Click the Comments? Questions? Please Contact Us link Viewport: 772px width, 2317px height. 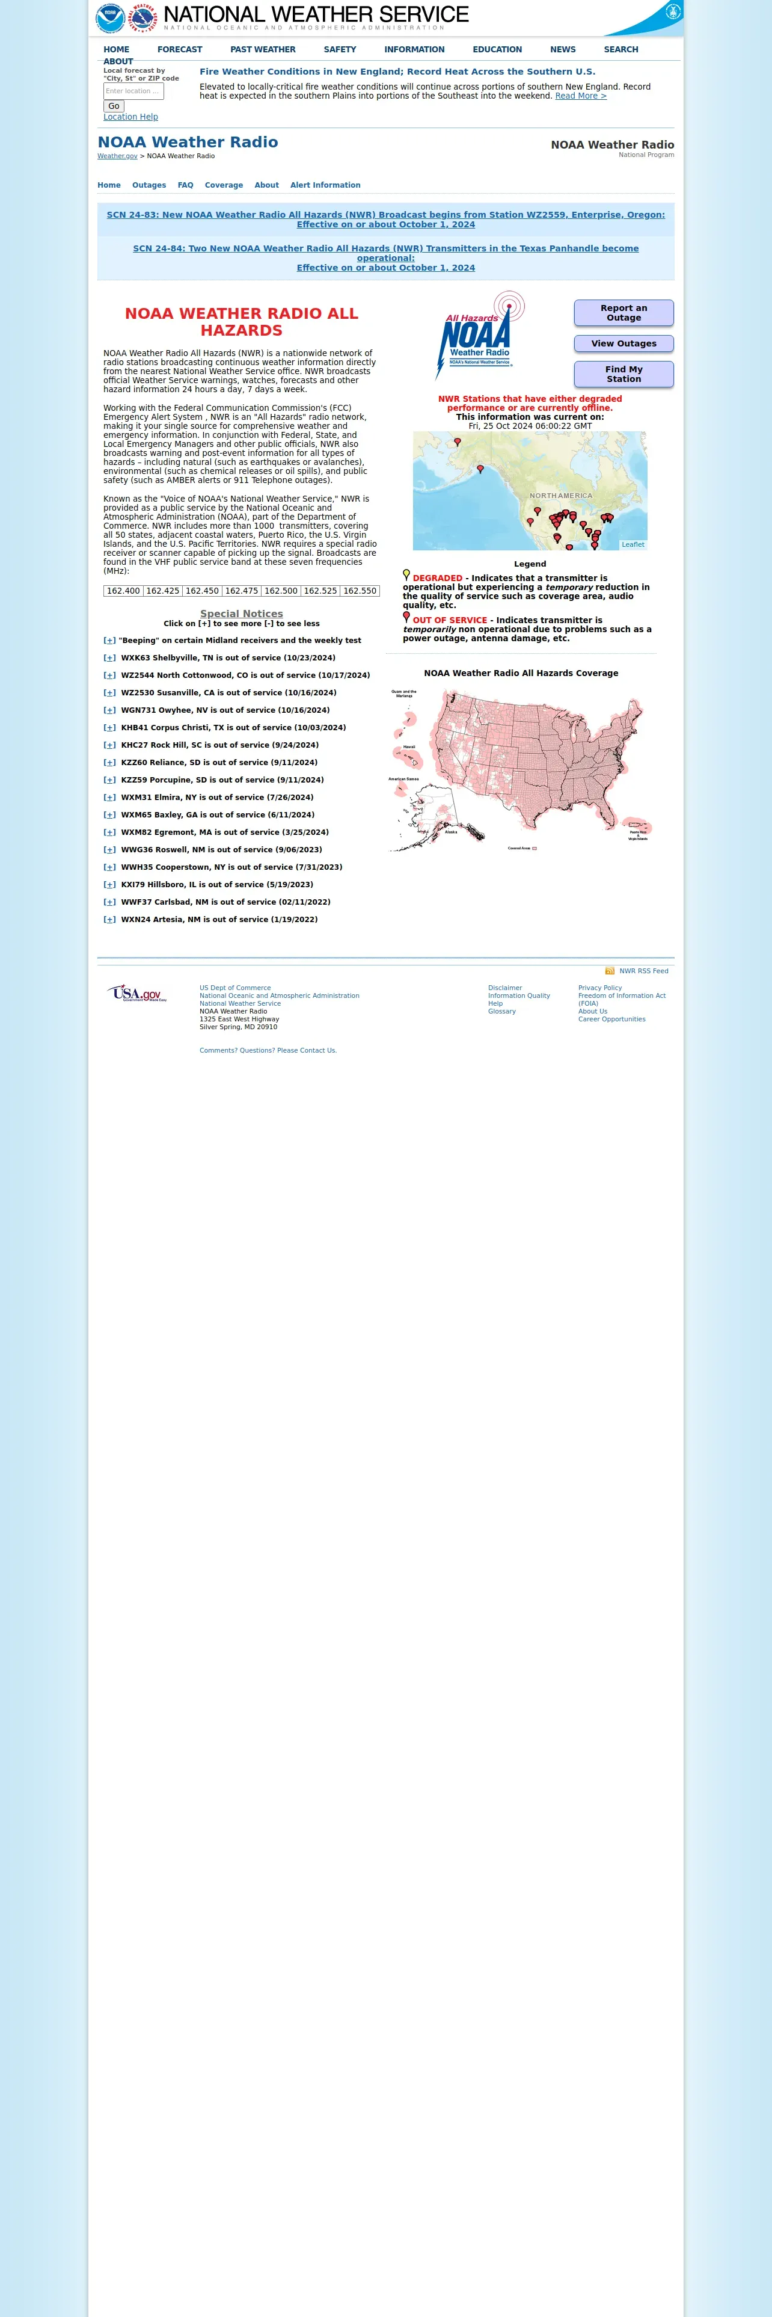[x=268, y=1051]
